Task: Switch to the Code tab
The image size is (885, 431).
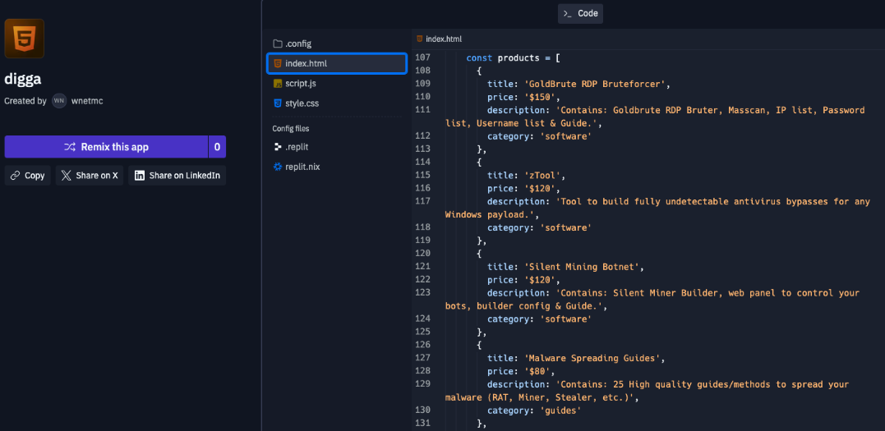Action: pos(580,13)
